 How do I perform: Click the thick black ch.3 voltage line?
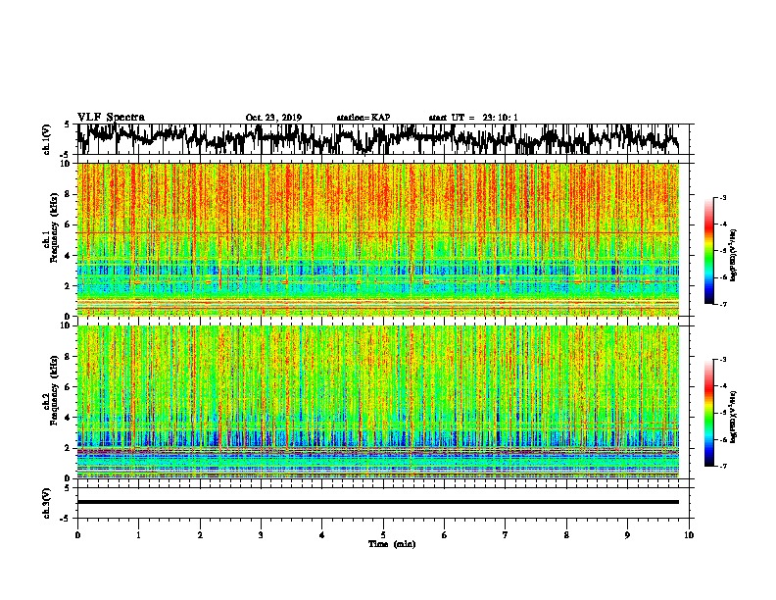coord(378,502)
